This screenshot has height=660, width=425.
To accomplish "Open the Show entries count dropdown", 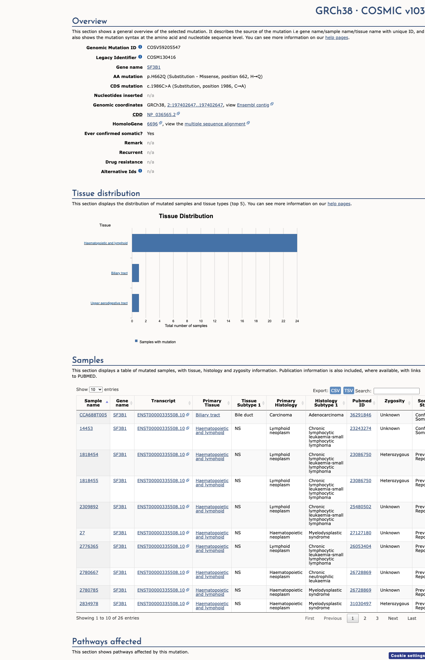I will [96, 389].
